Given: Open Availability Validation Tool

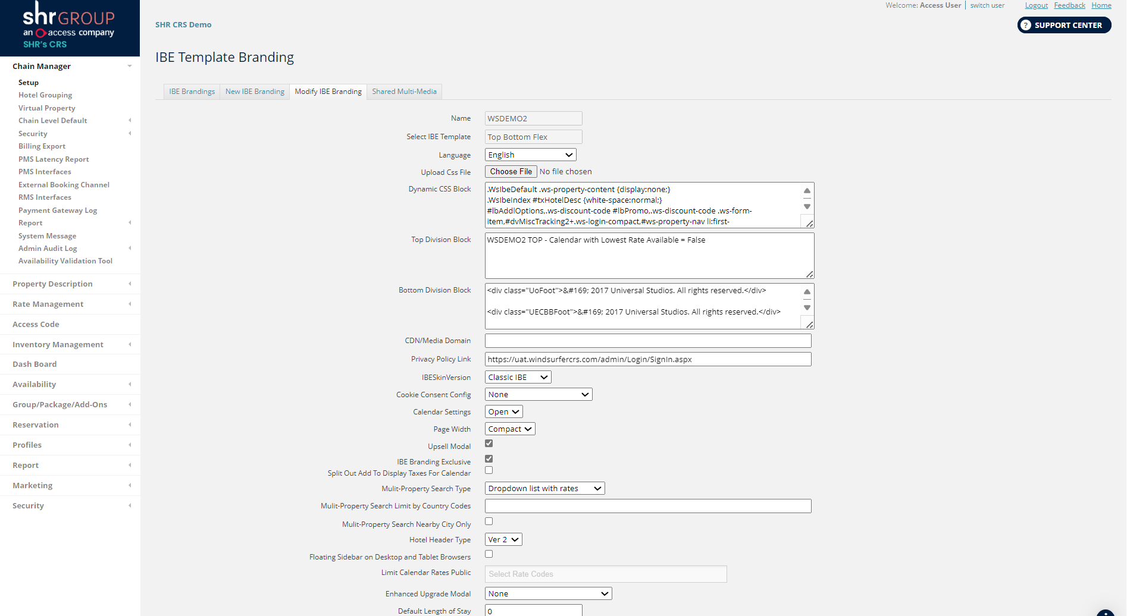Looking at the screenshot, I should (x=65, y=261).
